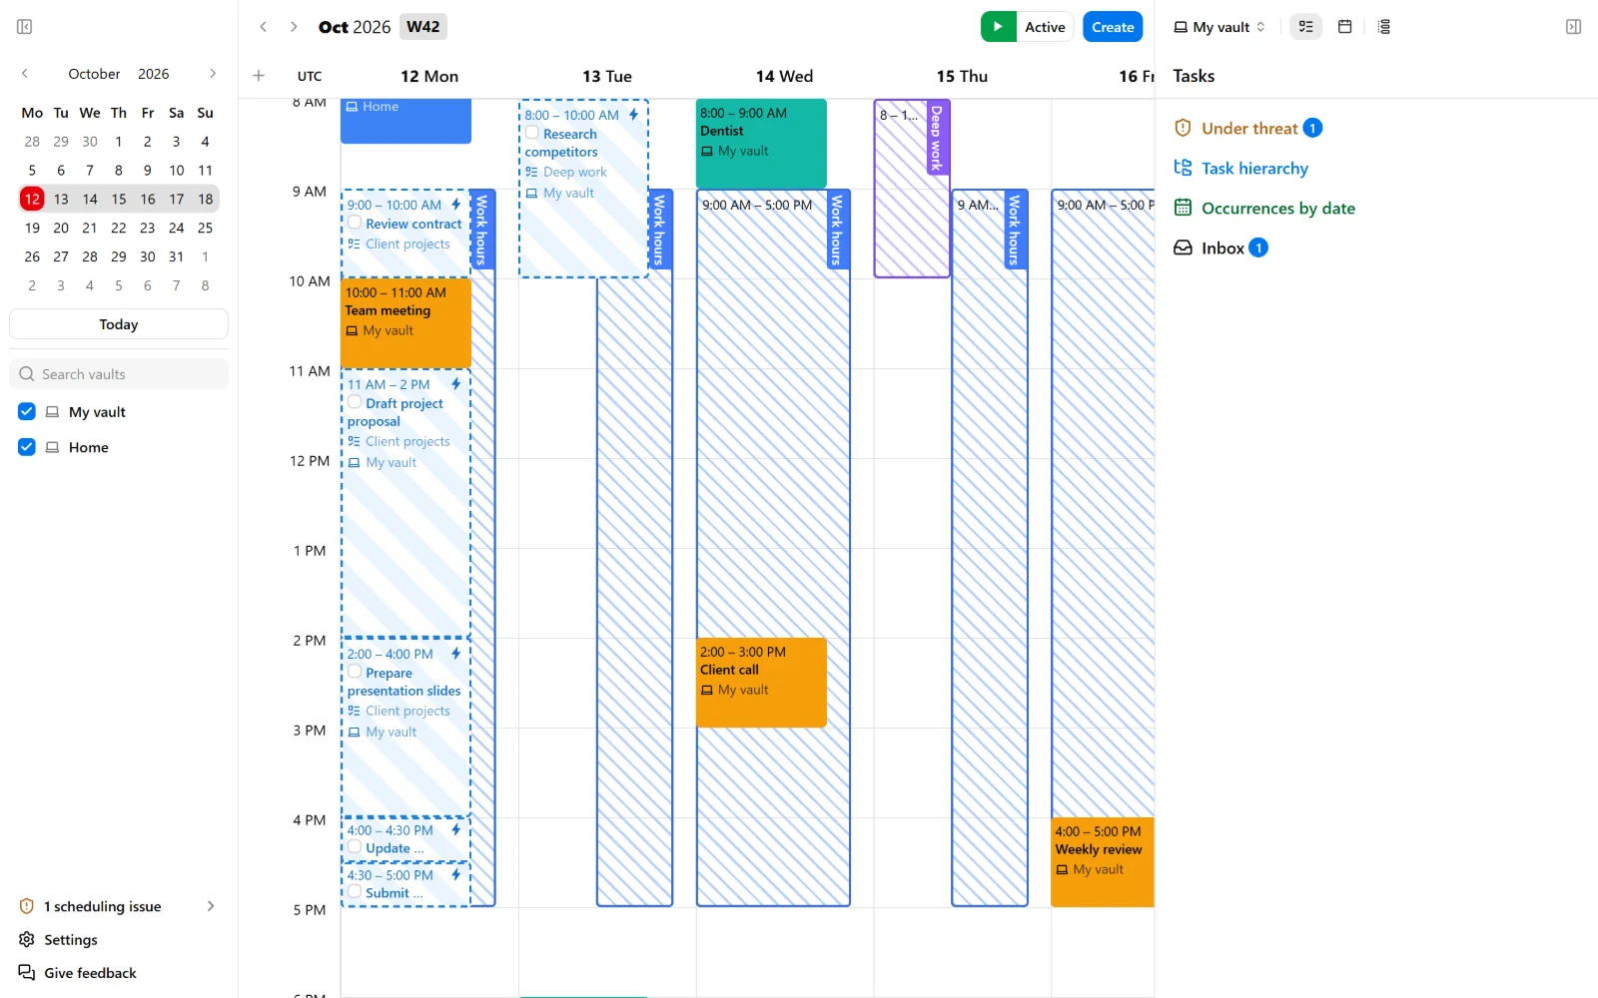1598x998 pixels.
Task: Open calendar view icon in right panel
Action: pos(1345,27)
